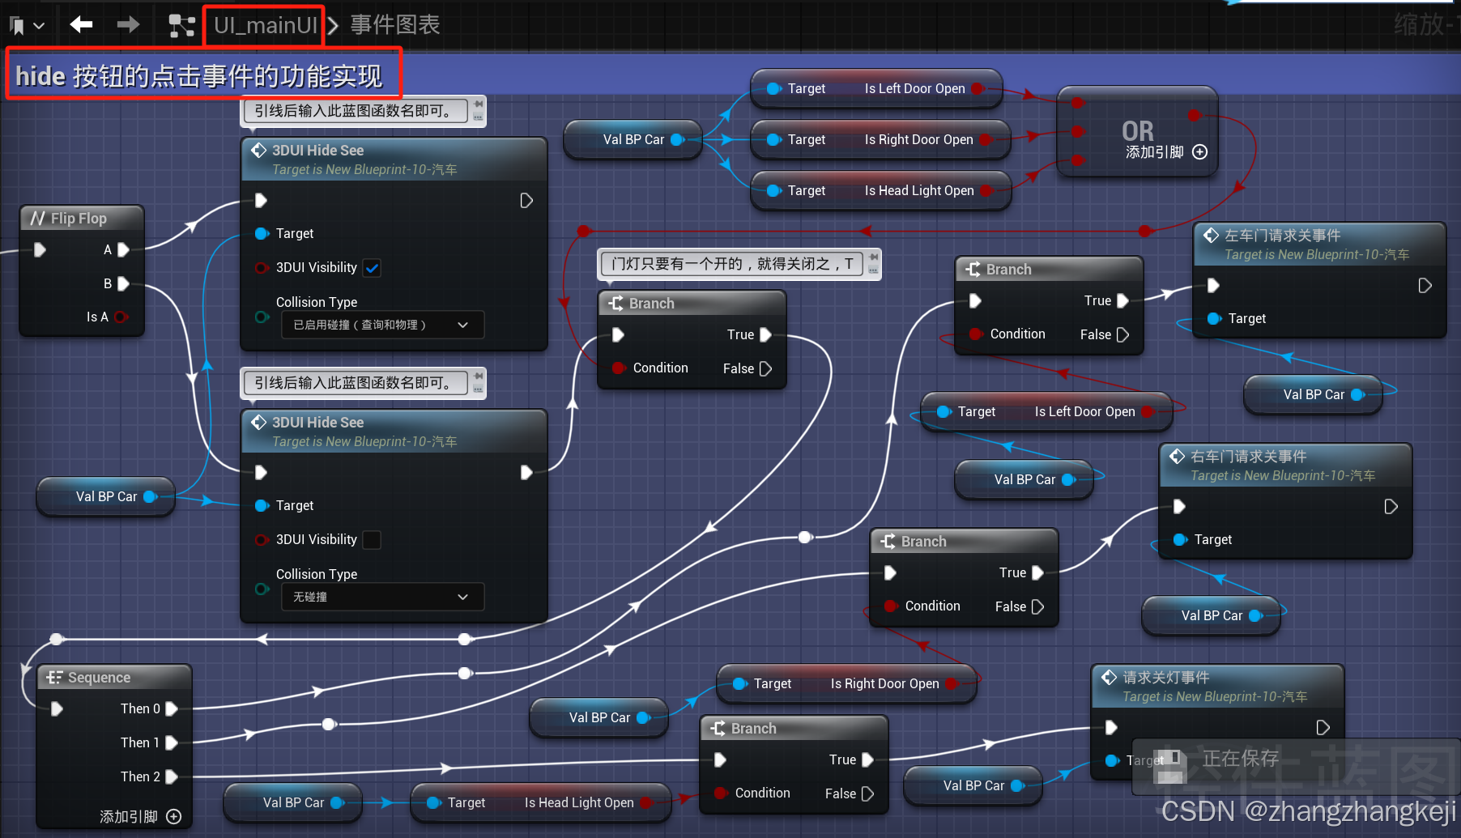1461x838 pixels.
Task: Open Collision Type dropdown showing 无碰撞
Action: 382,597
